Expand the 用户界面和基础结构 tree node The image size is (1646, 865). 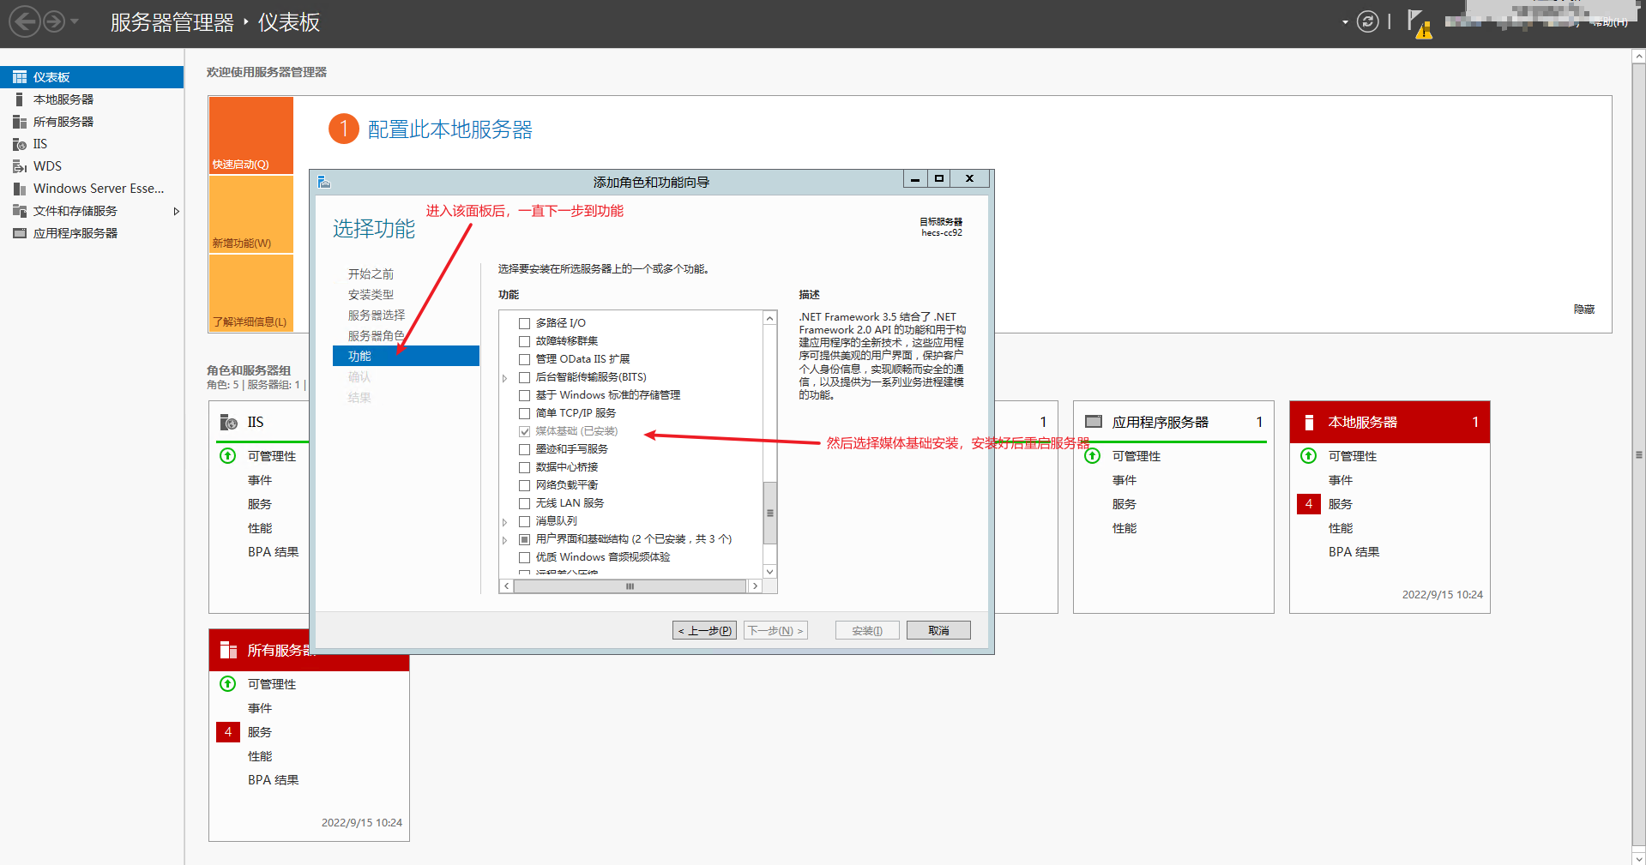tap(505, 540)
